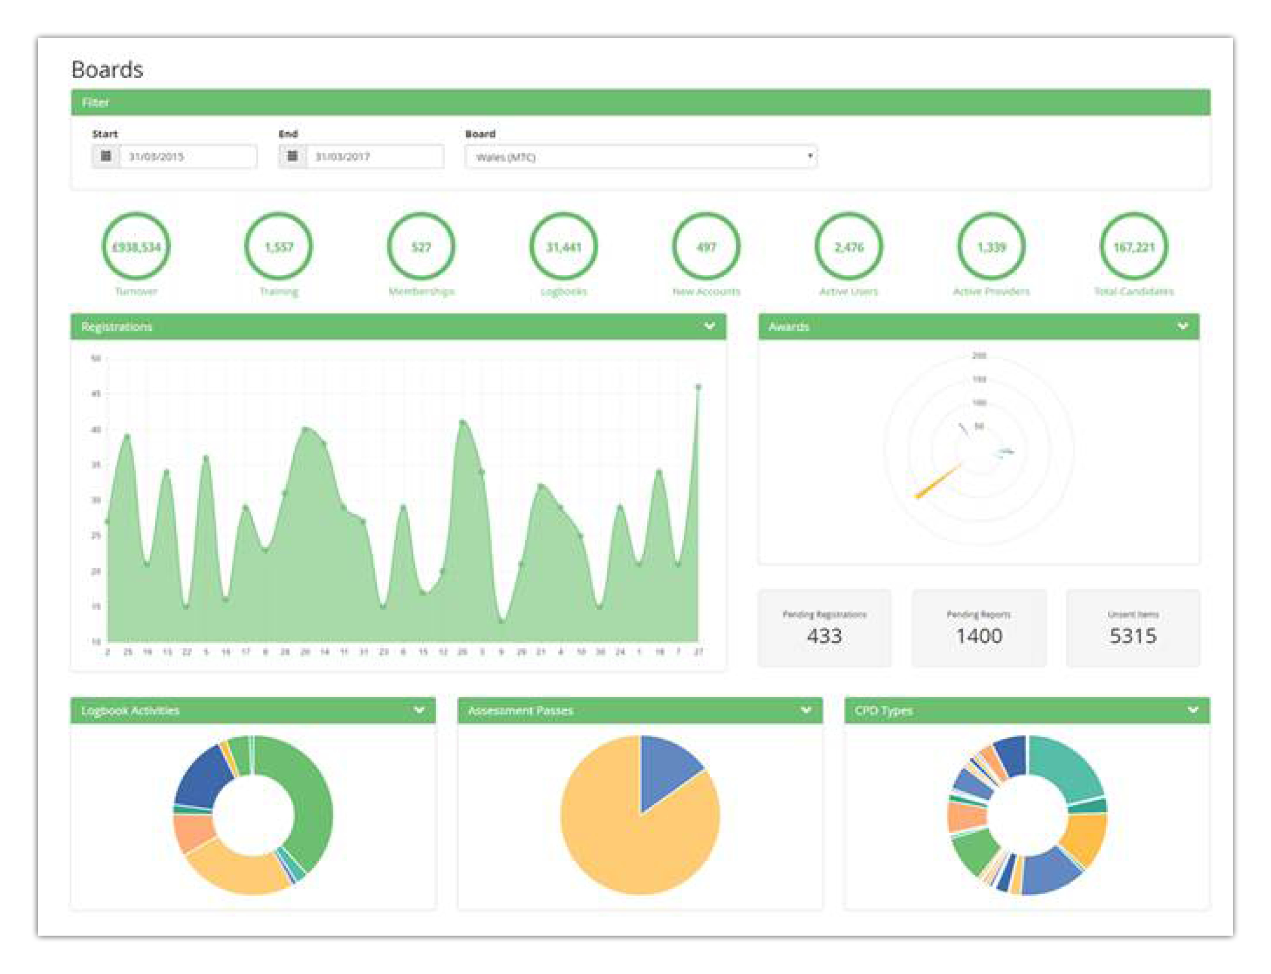The width and height of the screenshot is (1271, 974).
Task: Open the Unsent Items 5315 card
Action: pos(1133,628)
